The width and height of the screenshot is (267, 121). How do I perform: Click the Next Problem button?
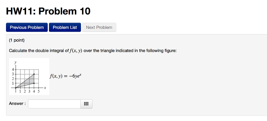99,27
